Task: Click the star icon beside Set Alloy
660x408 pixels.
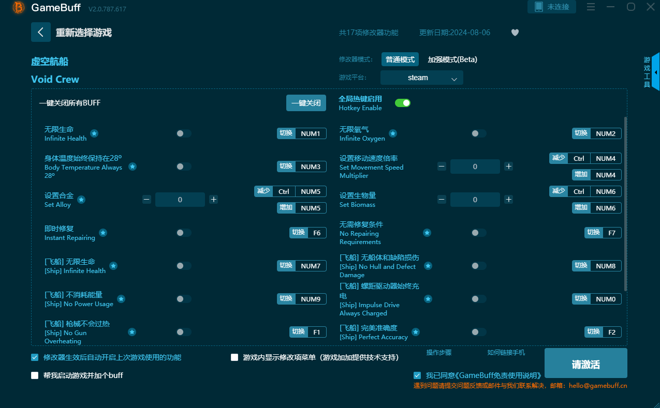Action: (81, 200)
